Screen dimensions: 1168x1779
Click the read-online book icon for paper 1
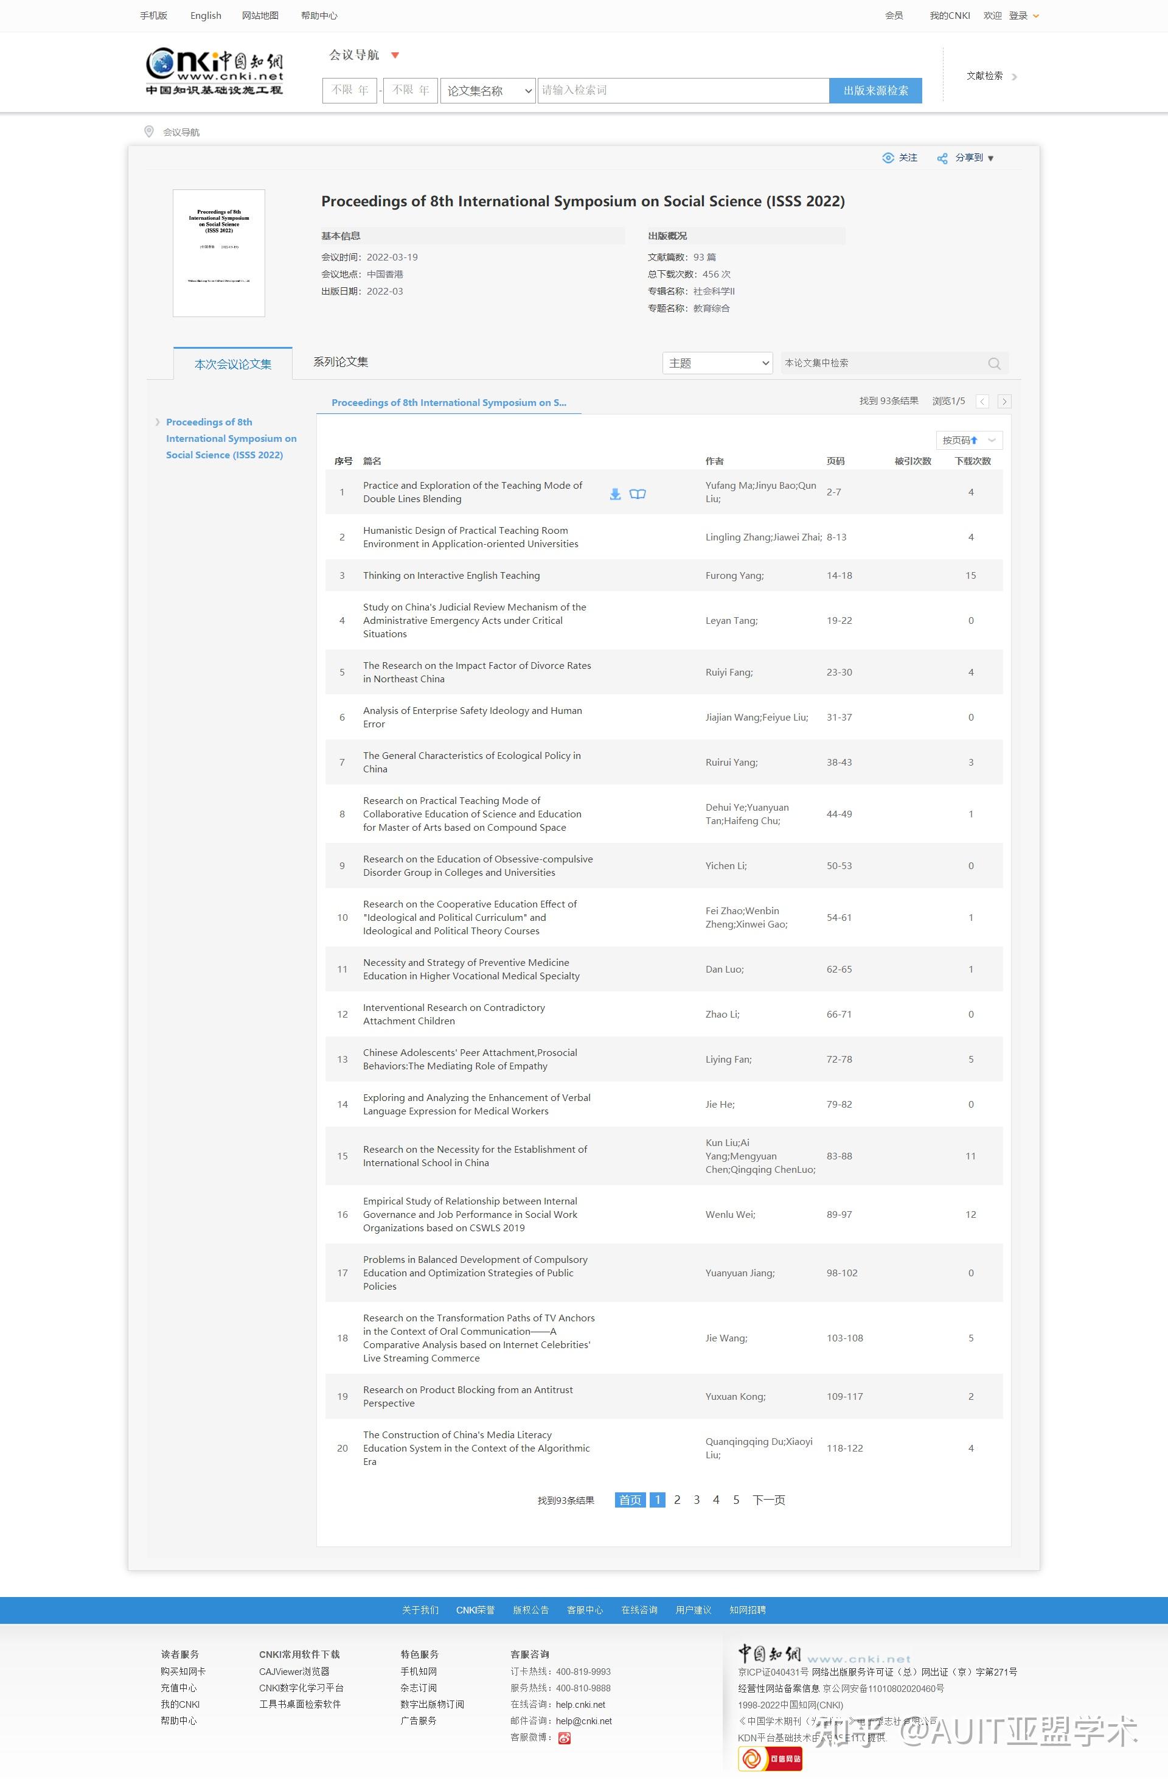coord(638,494)
